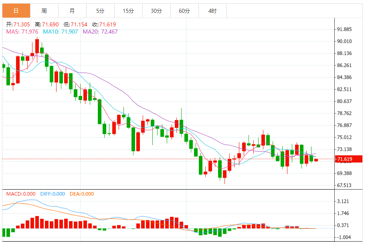Click the MA5: 71.976 label
Viewport: 366px width, 242px height.
click(22, 32)
